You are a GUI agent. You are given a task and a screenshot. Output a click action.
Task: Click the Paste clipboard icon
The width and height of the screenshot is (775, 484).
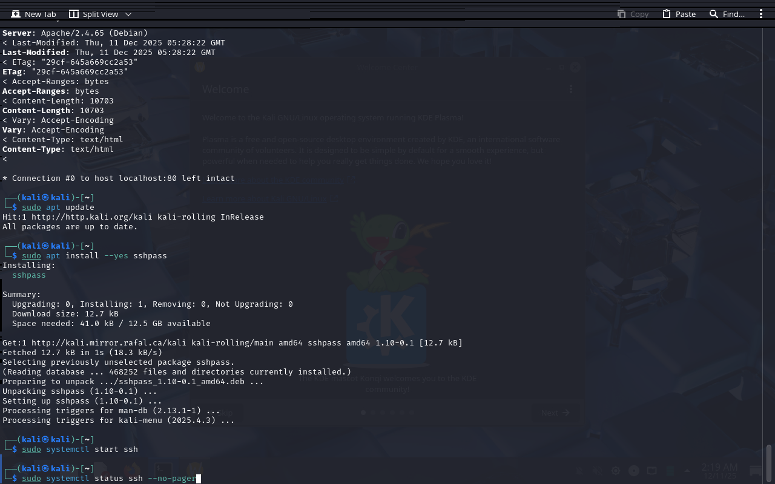point(667,14)
